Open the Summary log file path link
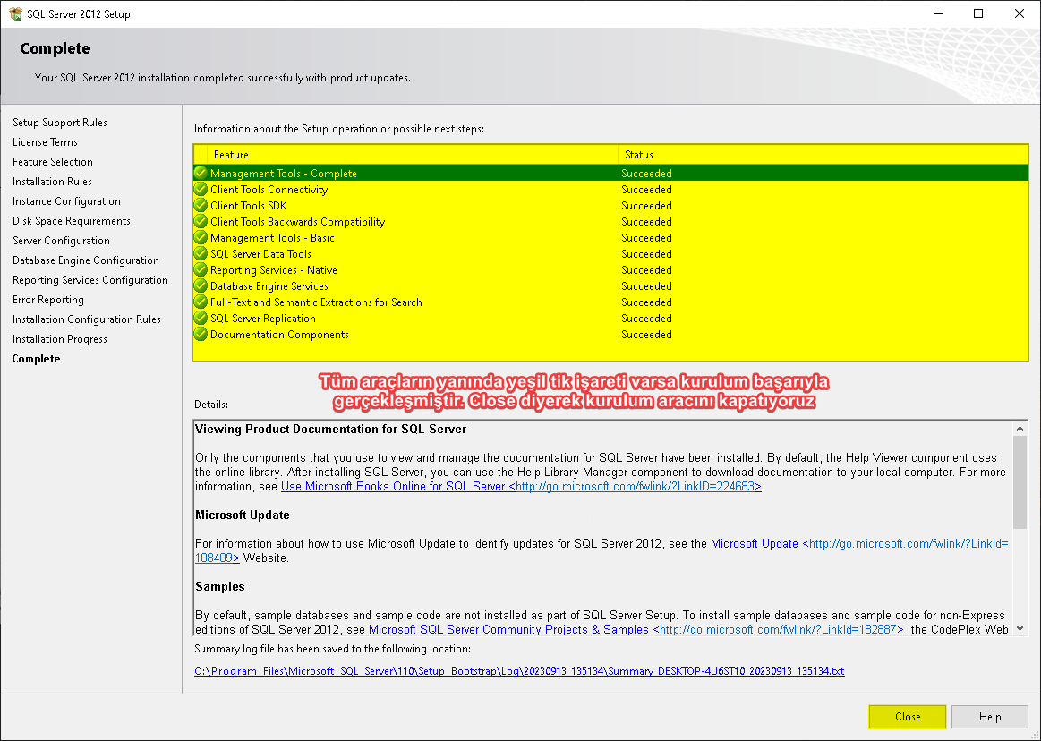This screenshot has width=1041, height=741. pyautogui.click(x=519, y=670)
